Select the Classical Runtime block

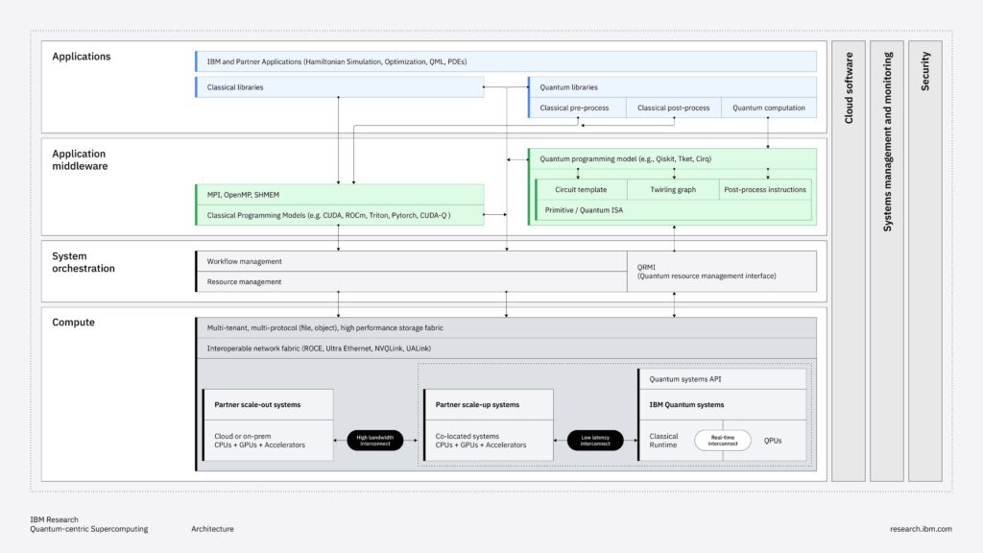pyautogui.click(x=664, y=440)
